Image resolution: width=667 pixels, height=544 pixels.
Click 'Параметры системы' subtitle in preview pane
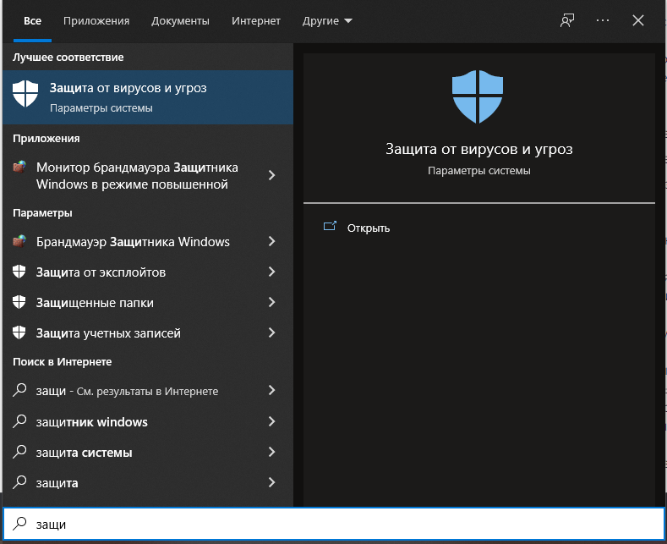point(479,171)
